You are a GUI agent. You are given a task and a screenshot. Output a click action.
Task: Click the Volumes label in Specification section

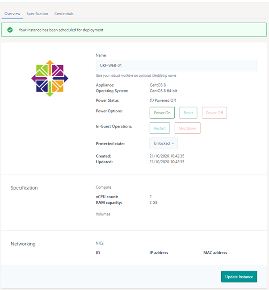click(103, 214)
